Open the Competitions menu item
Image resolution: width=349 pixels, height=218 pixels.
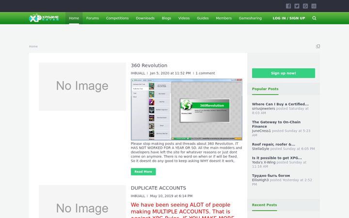117,18
